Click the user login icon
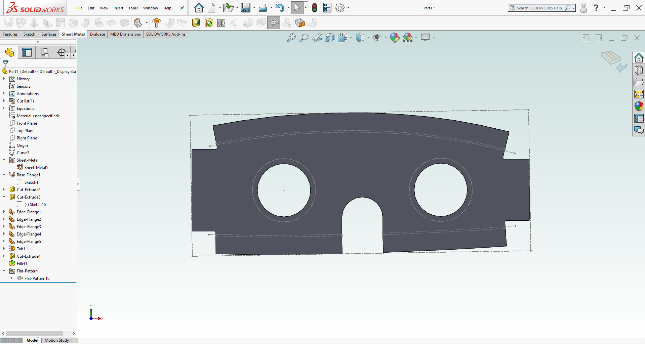Image resolution: width=645 pixels, height=344 pixels. point(584,8)
